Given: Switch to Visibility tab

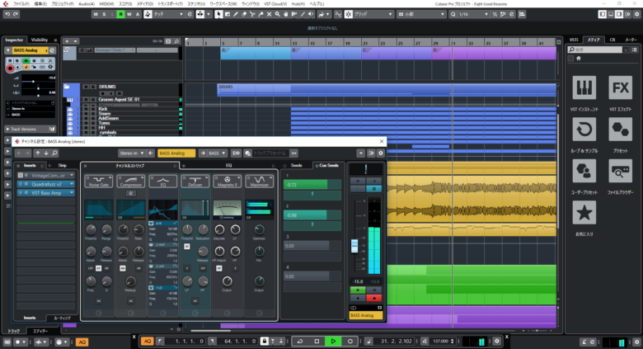Looking at the screenshot, I should point(40,40).
